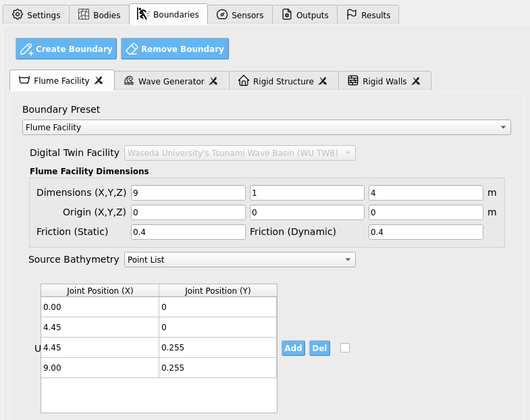
Task: Select Y cell 0.255 in 9.00 row
Action: [x=217, y=368]
